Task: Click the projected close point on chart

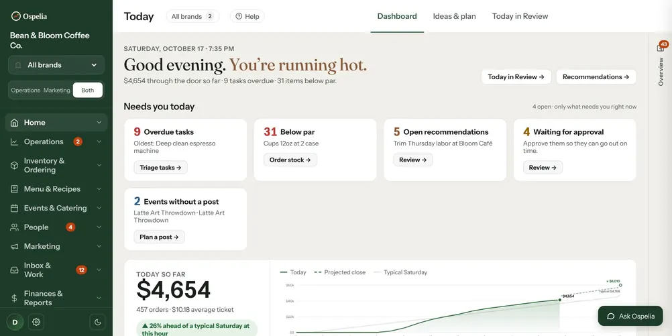Action: pyautogui.click(x=620, y=285)
